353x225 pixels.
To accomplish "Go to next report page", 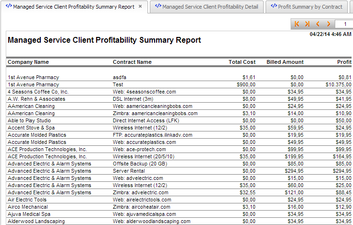I will 329,24.
